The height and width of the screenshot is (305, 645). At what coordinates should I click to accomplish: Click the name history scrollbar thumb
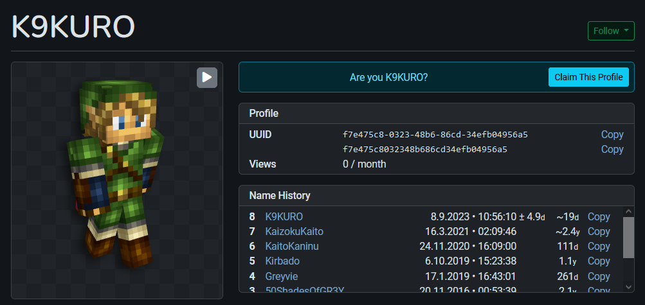pyautogui.click(x=628, y=238)
